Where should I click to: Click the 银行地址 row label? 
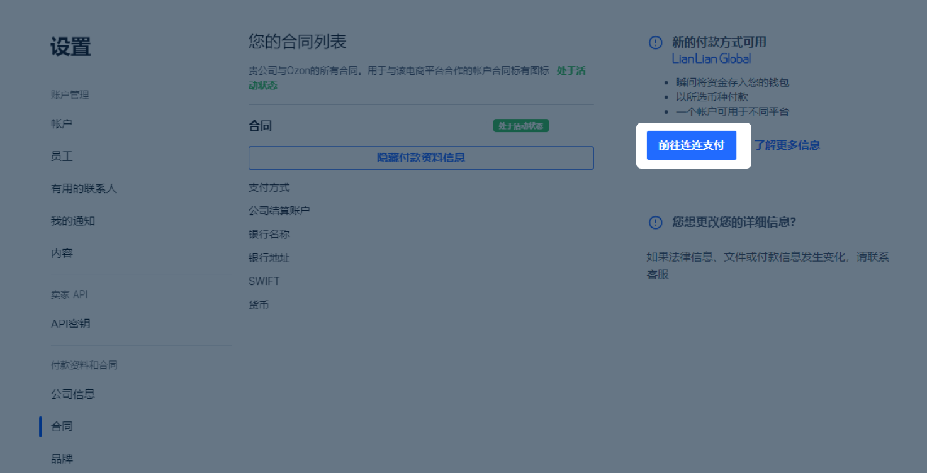[269, 258]
